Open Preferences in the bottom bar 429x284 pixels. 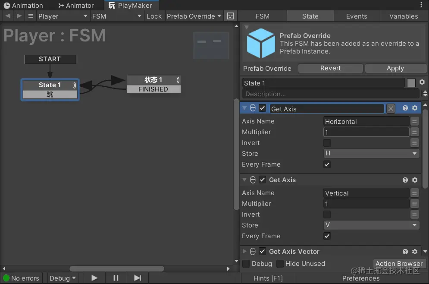point(361,278)
